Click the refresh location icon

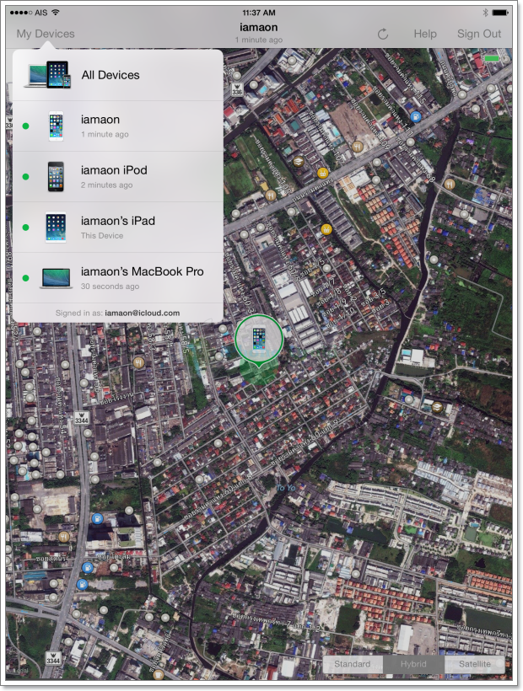[x=382, y=35]
